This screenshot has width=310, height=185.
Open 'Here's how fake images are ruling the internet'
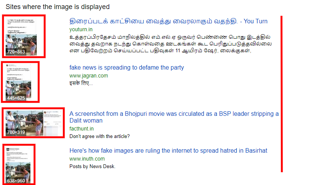pyautogui.click(x=168, y=150)
